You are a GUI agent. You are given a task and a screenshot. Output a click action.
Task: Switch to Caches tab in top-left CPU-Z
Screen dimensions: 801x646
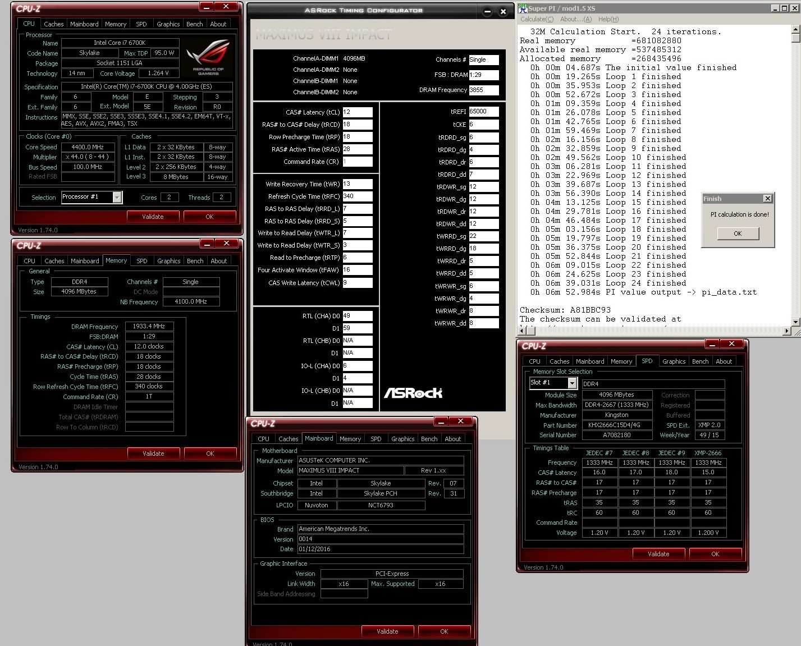click(x=54, y=24)
